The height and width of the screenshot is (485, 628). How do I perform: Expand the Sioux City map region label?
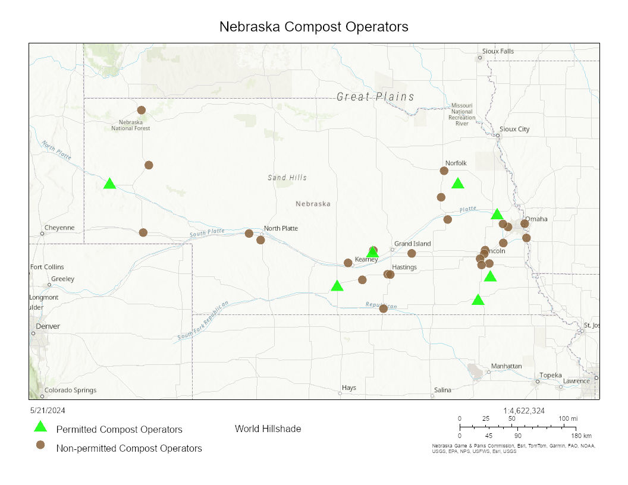[x=515, y=129]
